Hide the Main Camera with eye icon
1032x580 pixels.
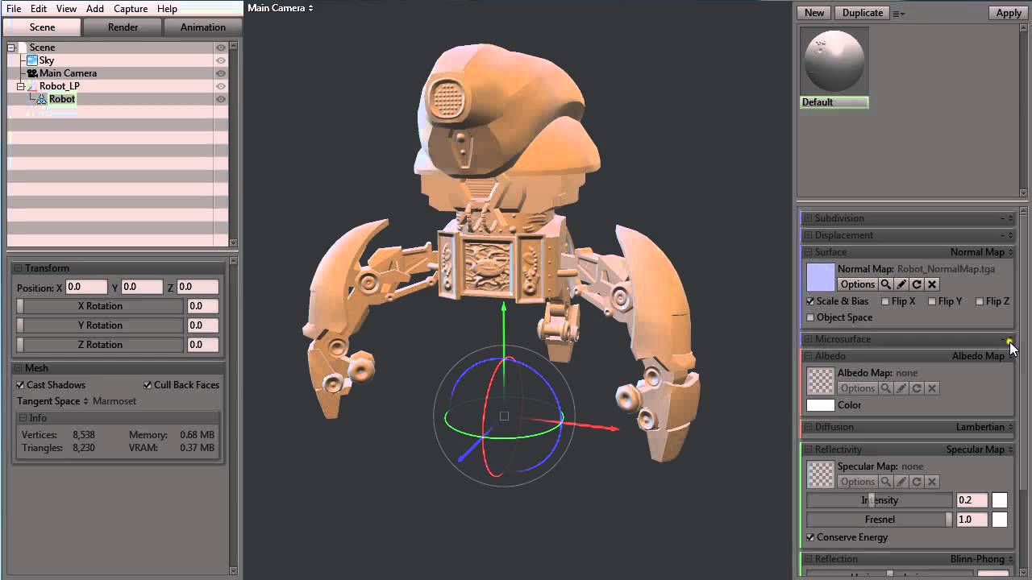[x=220, y=73]
